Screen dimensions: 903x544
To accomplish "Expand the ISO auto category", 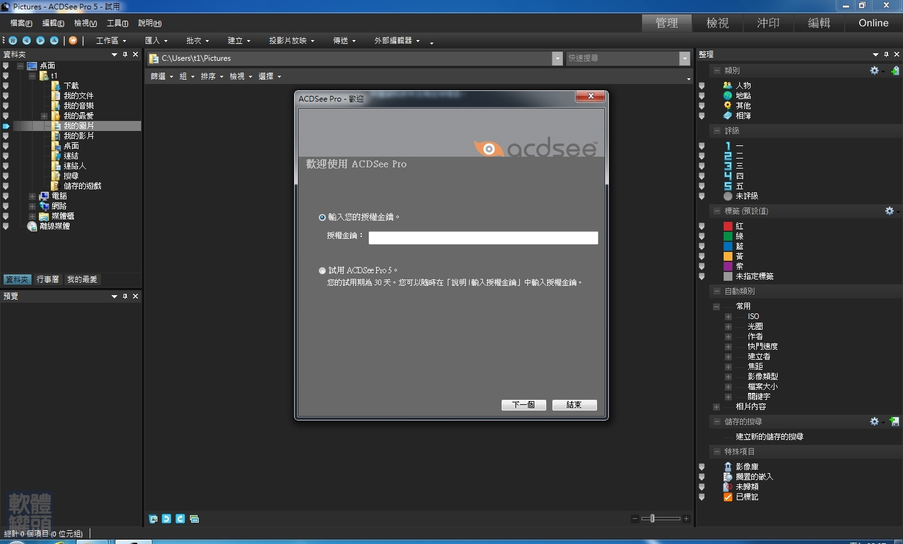I will pos(728,316).
